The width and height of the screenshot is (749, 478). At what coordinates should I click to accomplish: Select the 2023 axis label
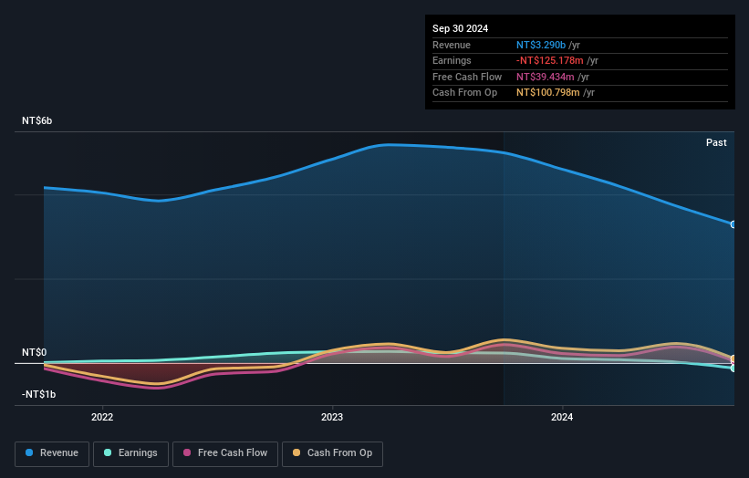tap(332, 418)
